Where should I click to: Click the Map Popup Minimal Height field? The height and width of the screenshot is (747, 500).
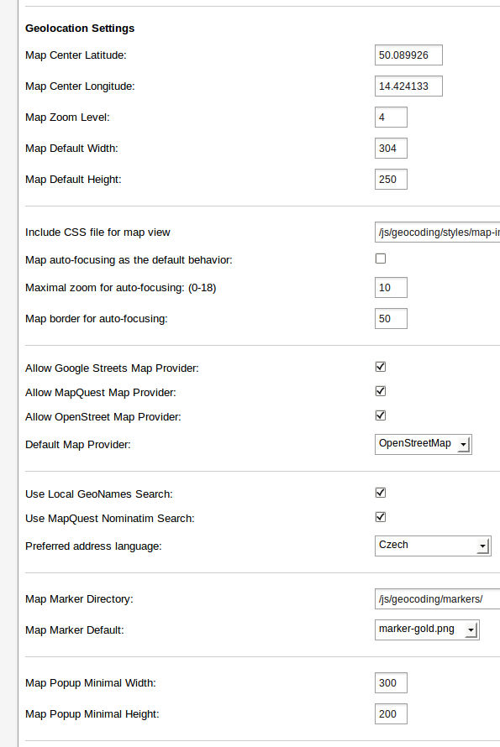391,713
